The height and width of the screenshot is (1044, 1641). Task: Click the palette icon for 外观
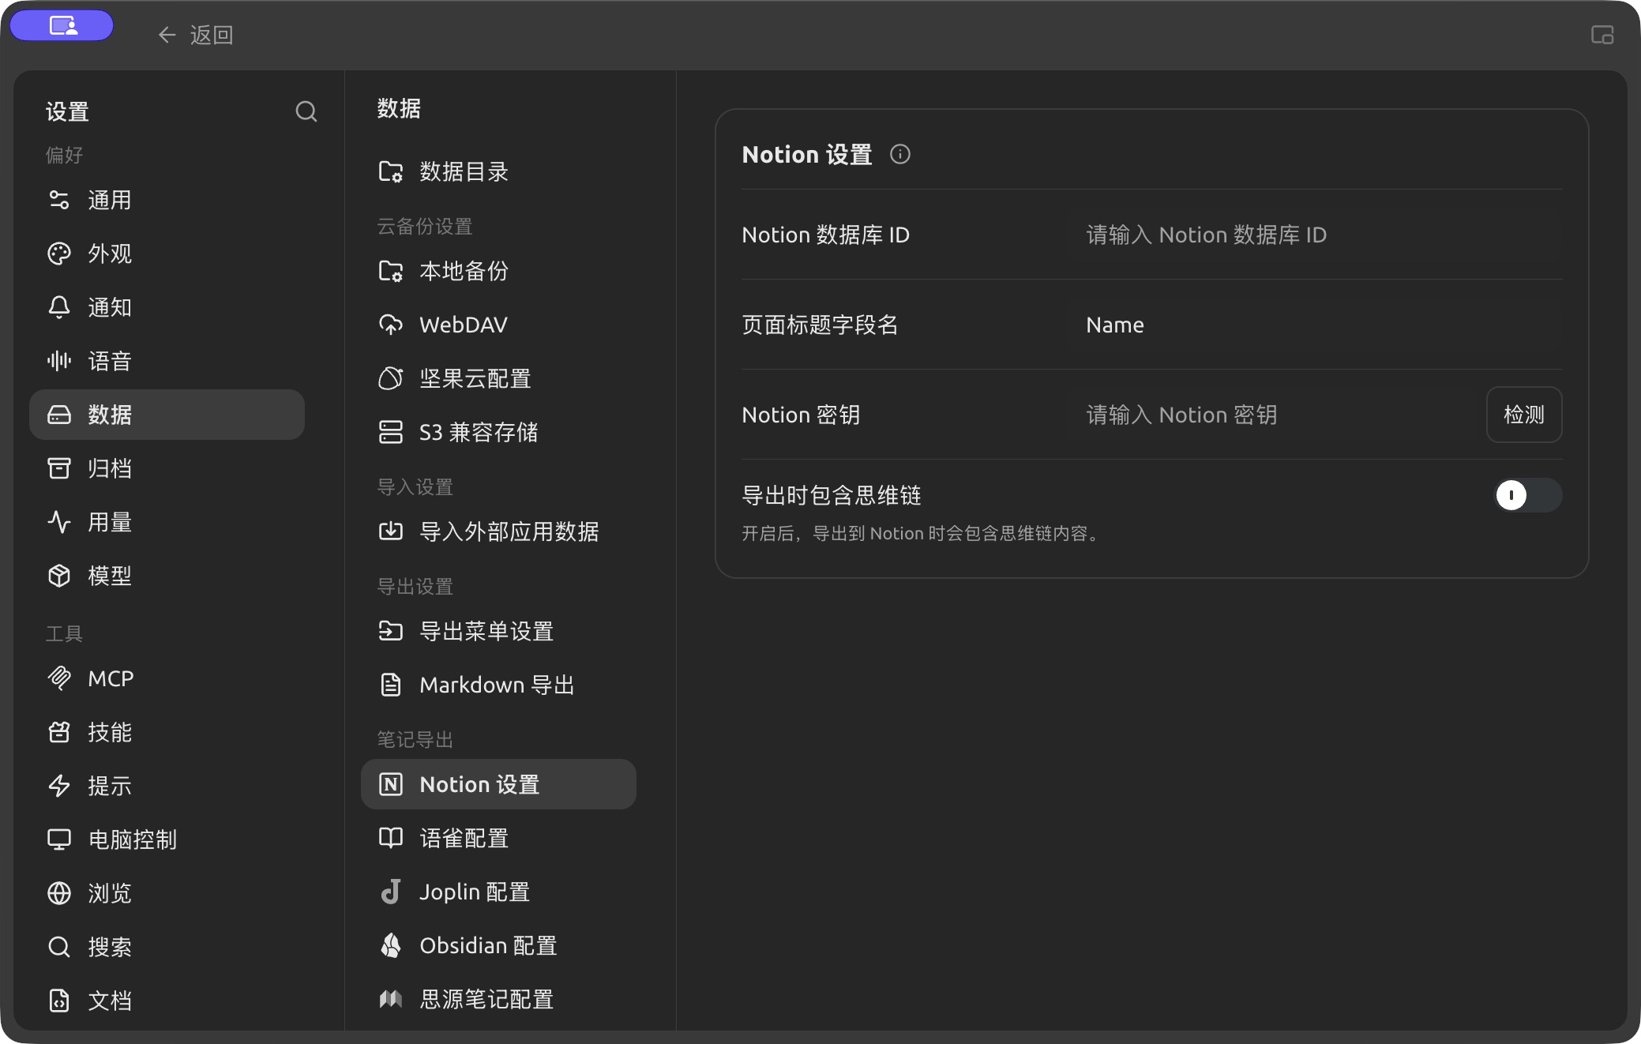pos(59,253)
